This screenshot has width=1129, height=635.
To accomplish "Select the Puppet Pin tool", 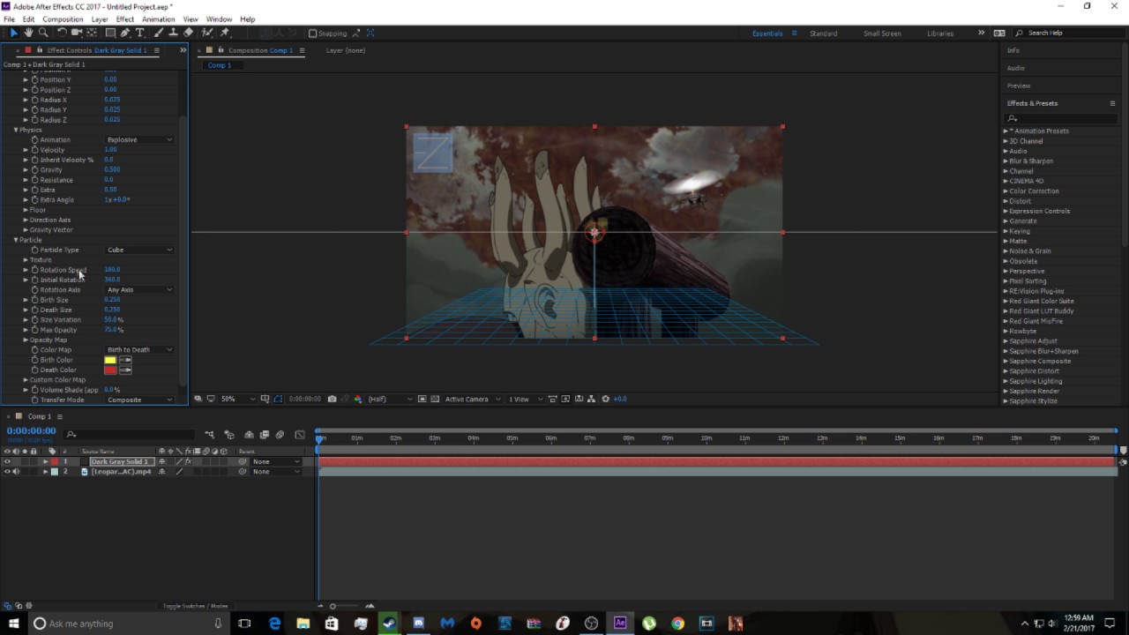I will tap(226, 33).
